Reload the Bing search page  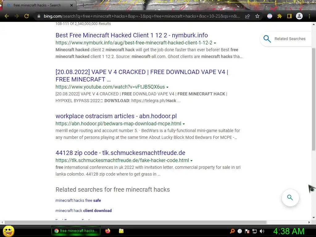tap(27, 16)
